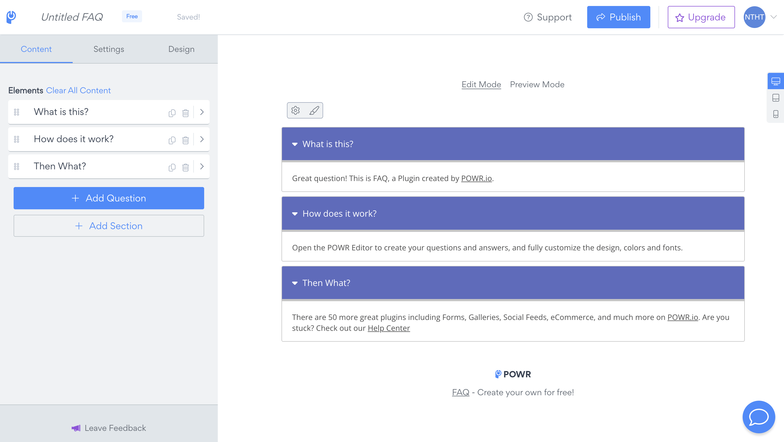Screen dimensions: 784x442
Task: Open plugin settings gear in preview toolbar
Action: coord(296,110)
